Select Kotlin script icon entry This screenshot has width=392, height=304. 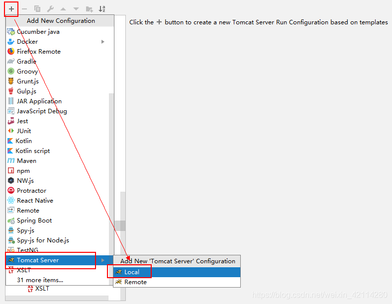pyautogui.click(x=10, y=151)
